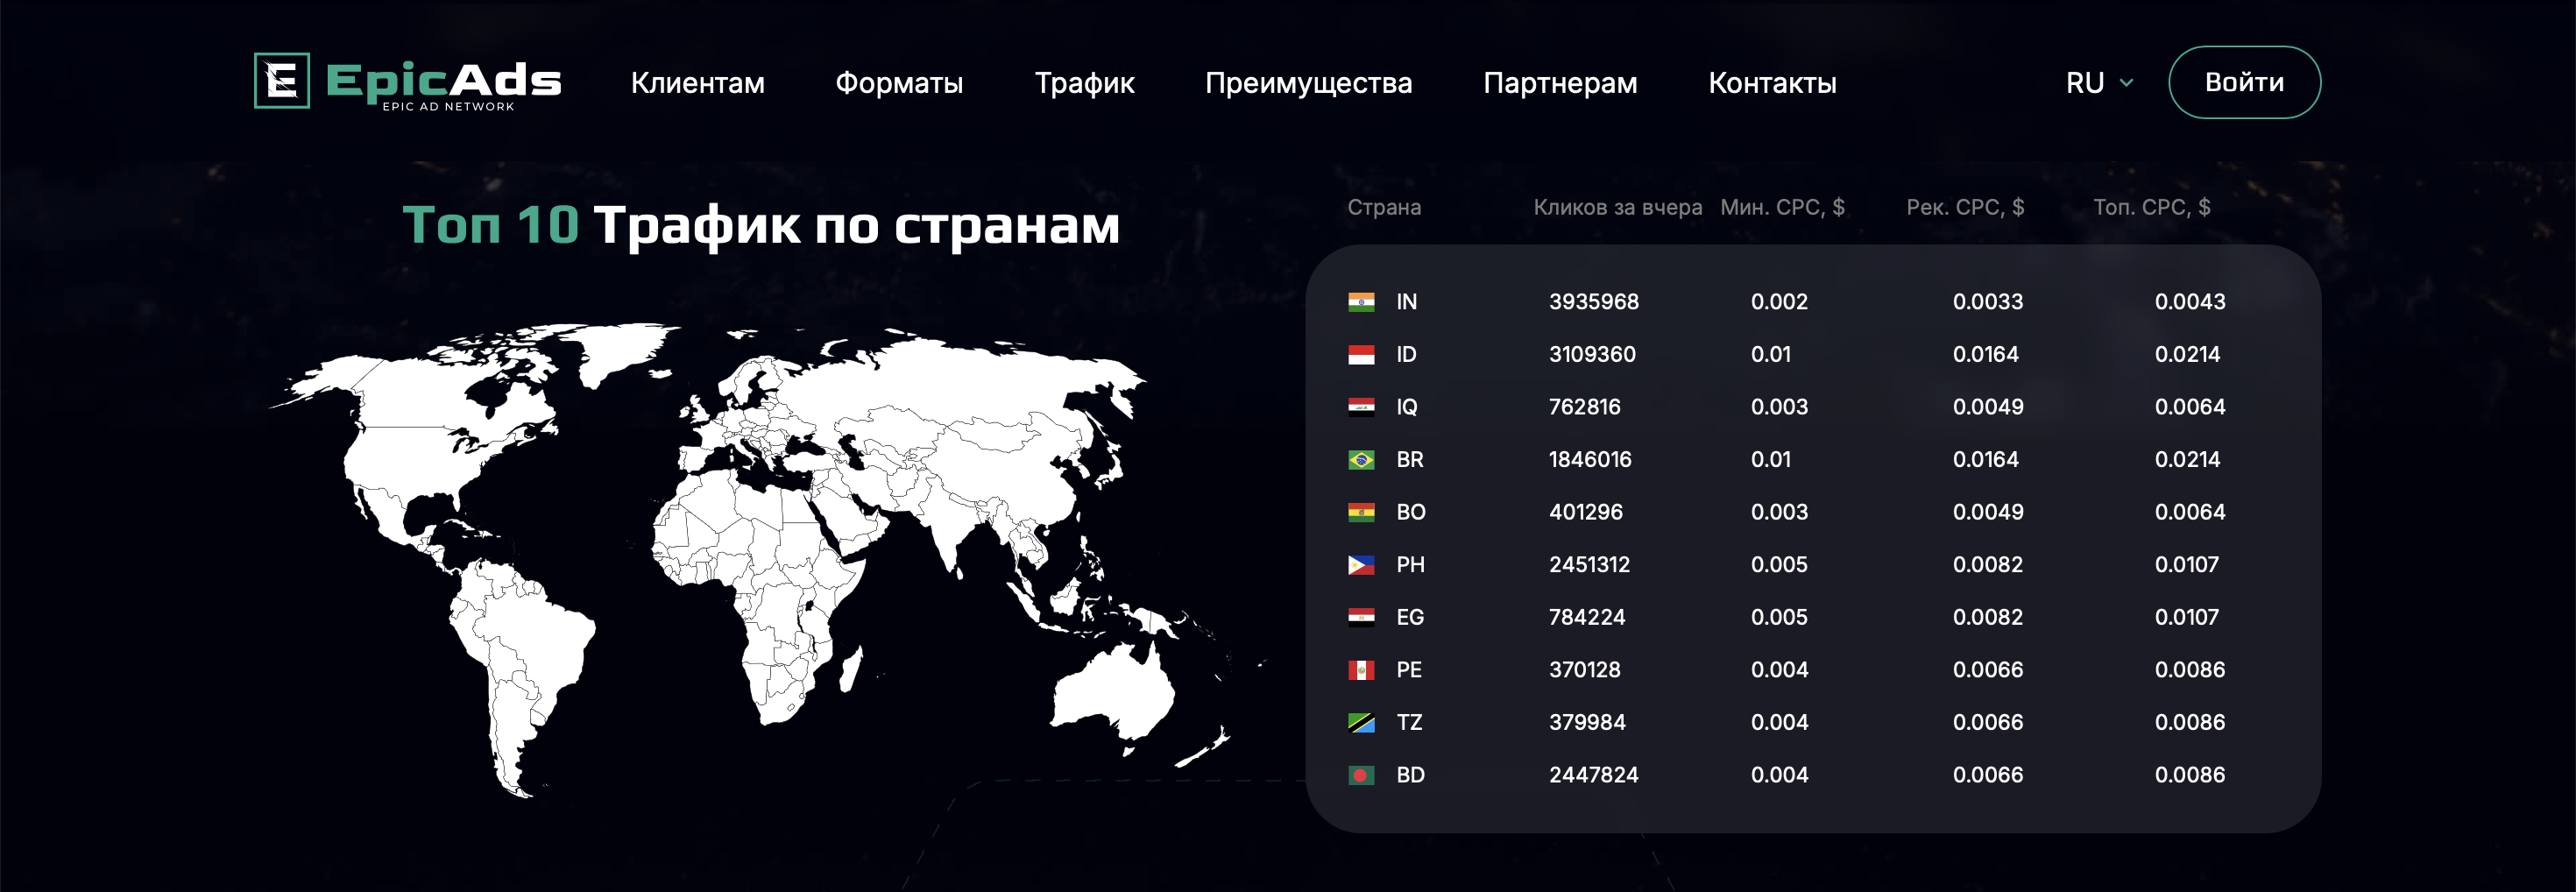2576x892 pixels.
Task: Expand the language chevron arrow
Action: click(x=2126, y=83)
